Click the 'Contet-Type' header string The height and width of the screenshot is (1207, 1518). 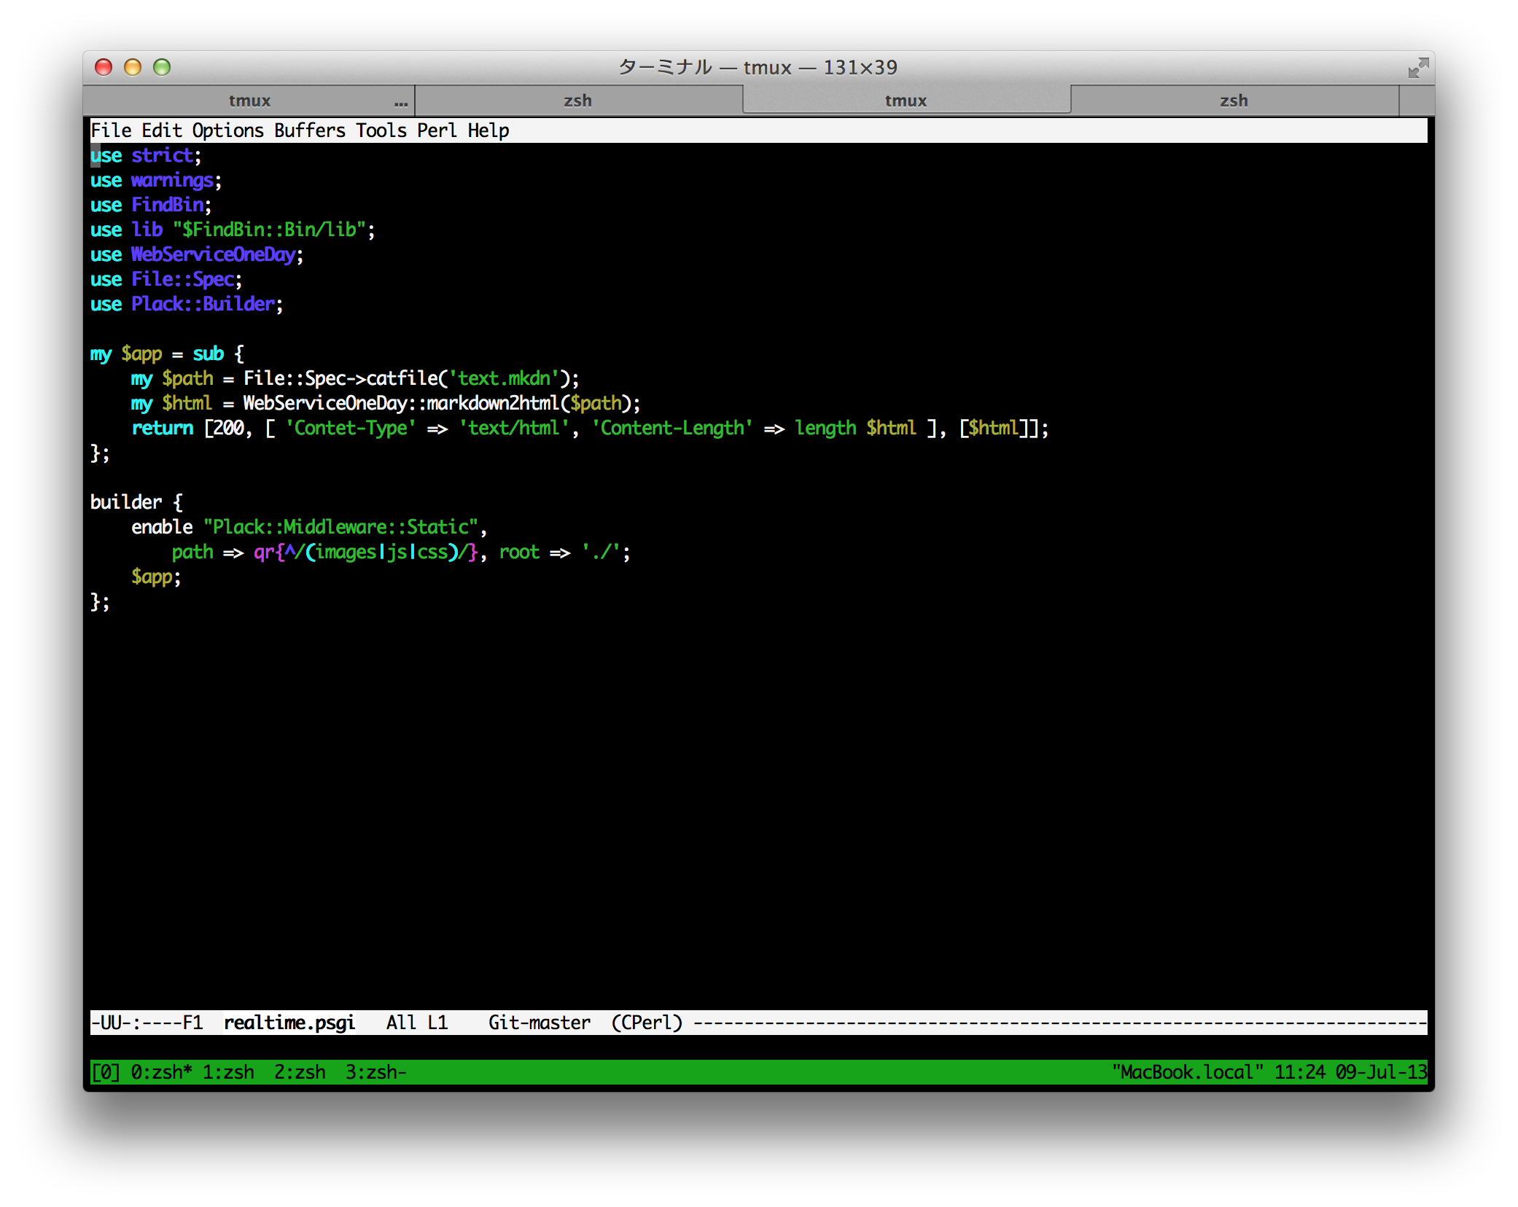click(x=351, y=428)
